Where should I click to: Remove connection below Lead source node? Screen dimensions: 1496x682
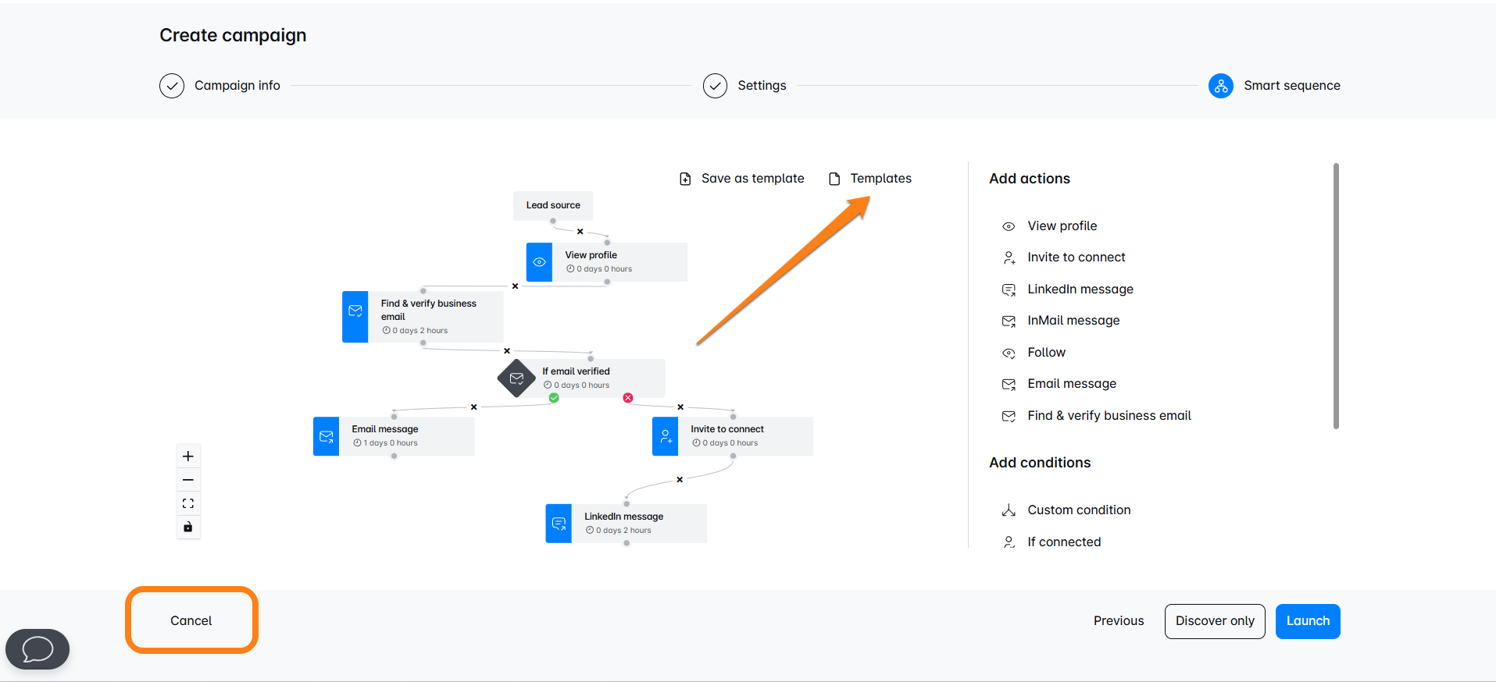580,232
